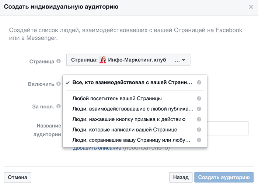Click the Название аудитории input field
The height and width of the screenshot is (186, 258).
(227, 128)
